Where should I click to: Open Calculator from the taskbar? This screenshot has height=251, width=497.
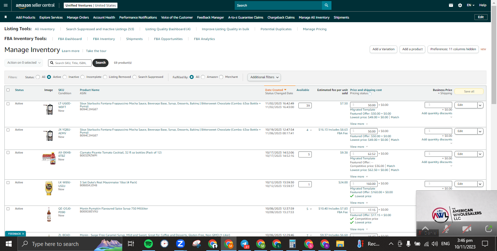[293, 244]
